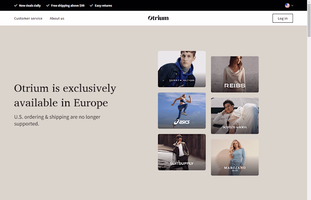
Task: Click the New deals daily checkmark icon
Action: (16, 5)
